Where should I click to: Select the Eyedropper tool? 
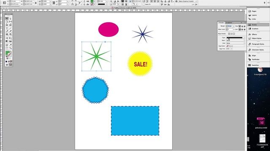[10, 45]
